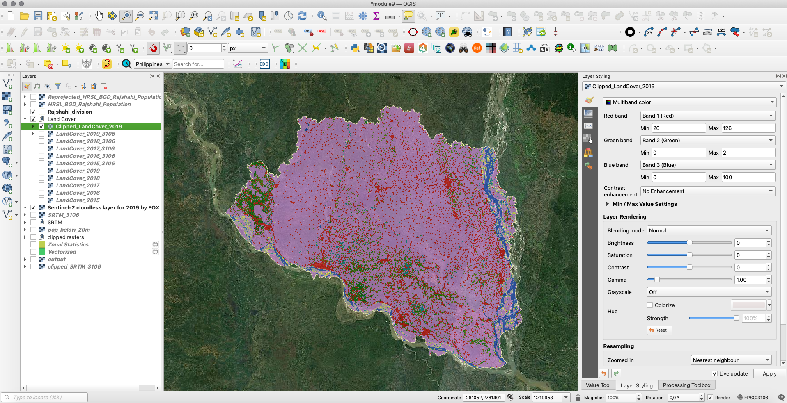Expand Min / Max Value Settings
This screenshot has width=787, height=403.
tap(607, 204)
